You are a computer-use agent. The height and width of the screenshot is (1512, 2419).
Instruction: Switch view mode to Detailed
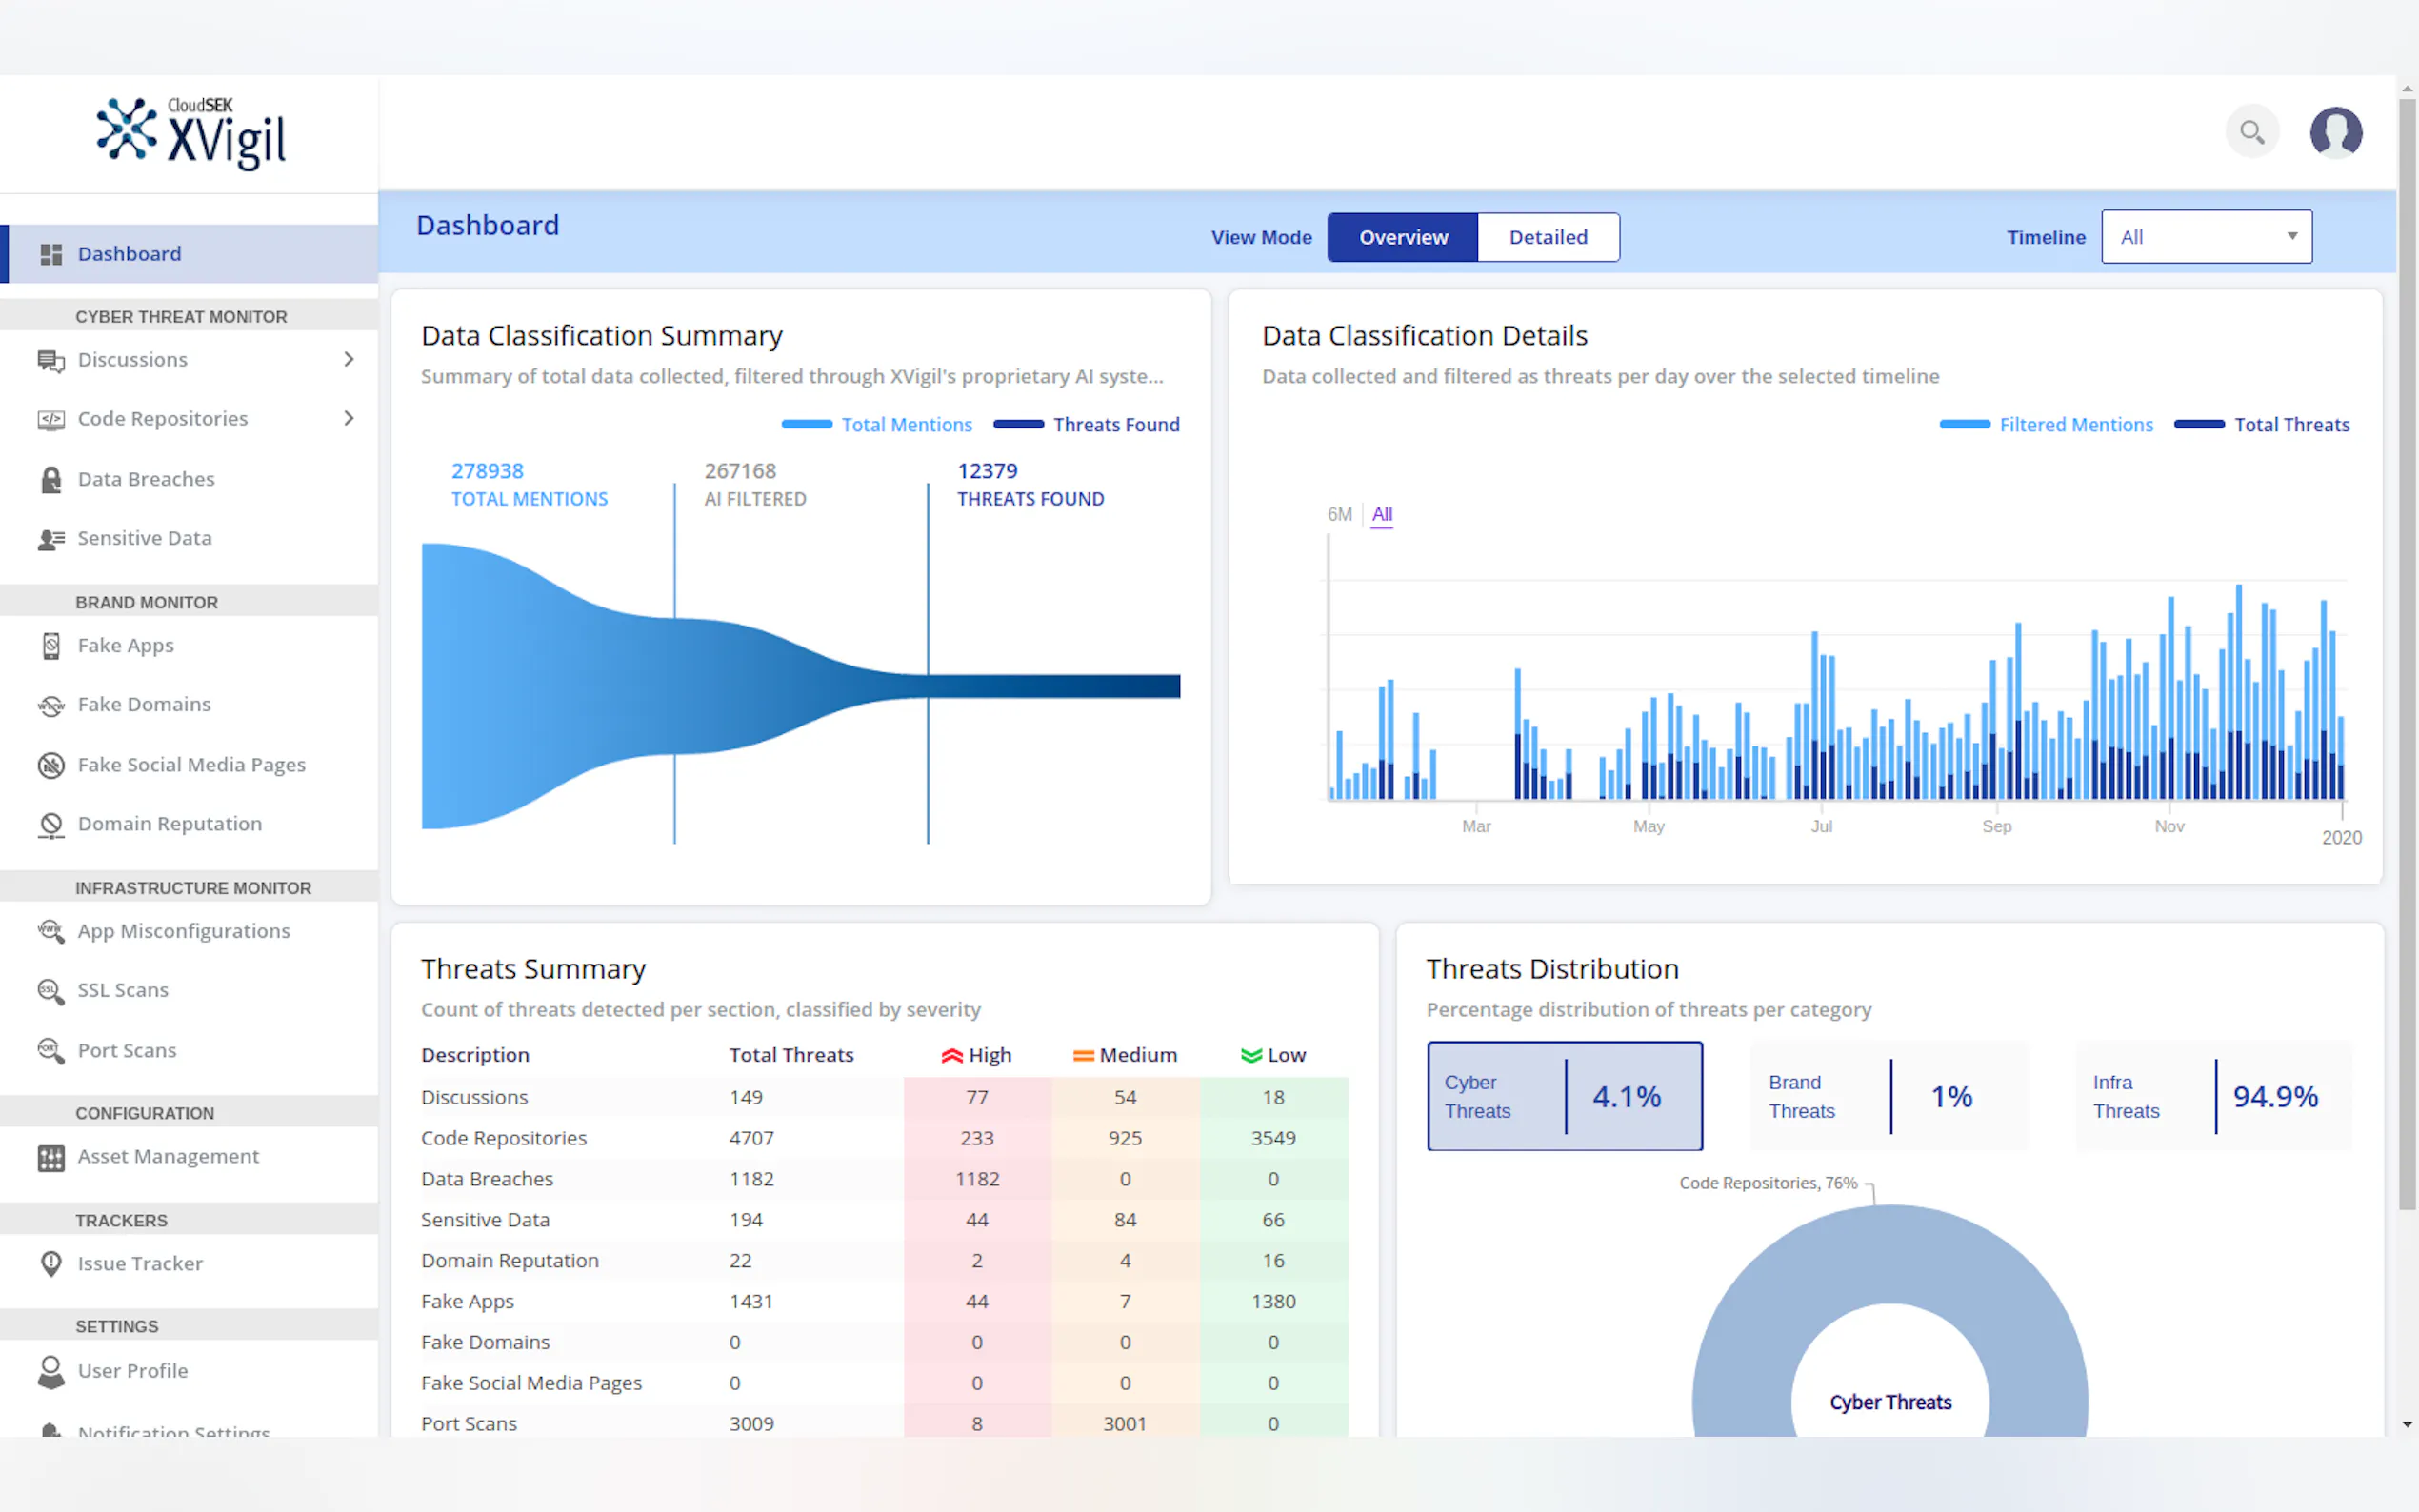coord(1547,238)
